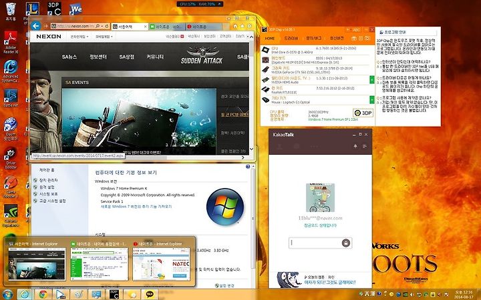The height and width of the screenshot is (300, 481).
Task: Open the Recycle Bin desktop icon
Action: pos(11,11)
